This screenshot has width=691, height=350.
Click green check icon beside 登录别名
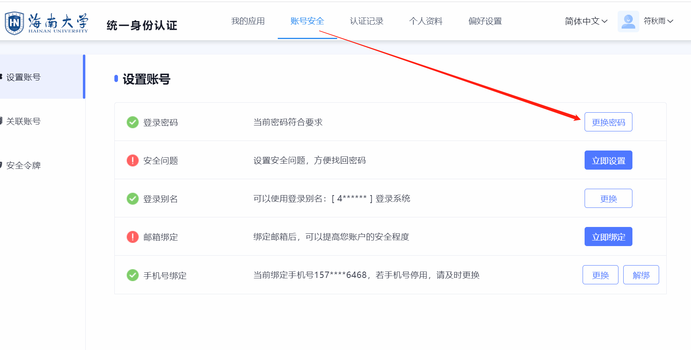click(x=133, y=199)
